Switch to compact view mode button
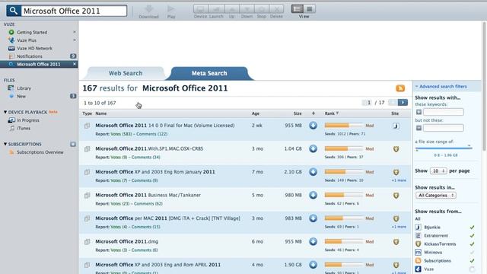Image resolution: width=487 pixels, height=274 pixels. (x=310, y=8)
